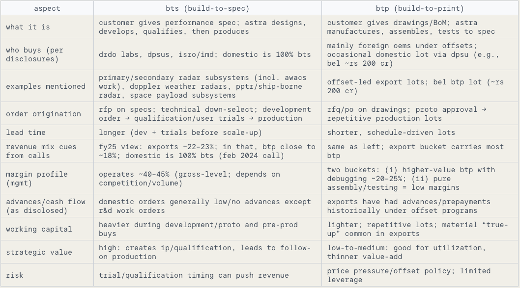
Task: Select the "order origination" row label
Action: click(43, 114)
